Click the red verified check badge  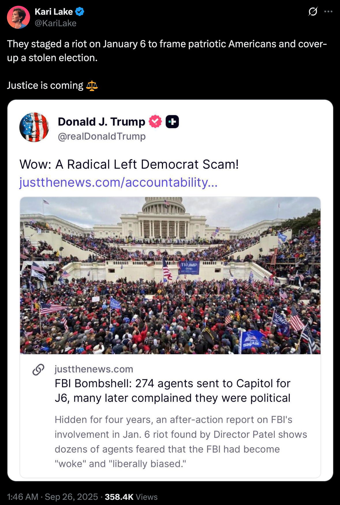click(x=155, y=122)
